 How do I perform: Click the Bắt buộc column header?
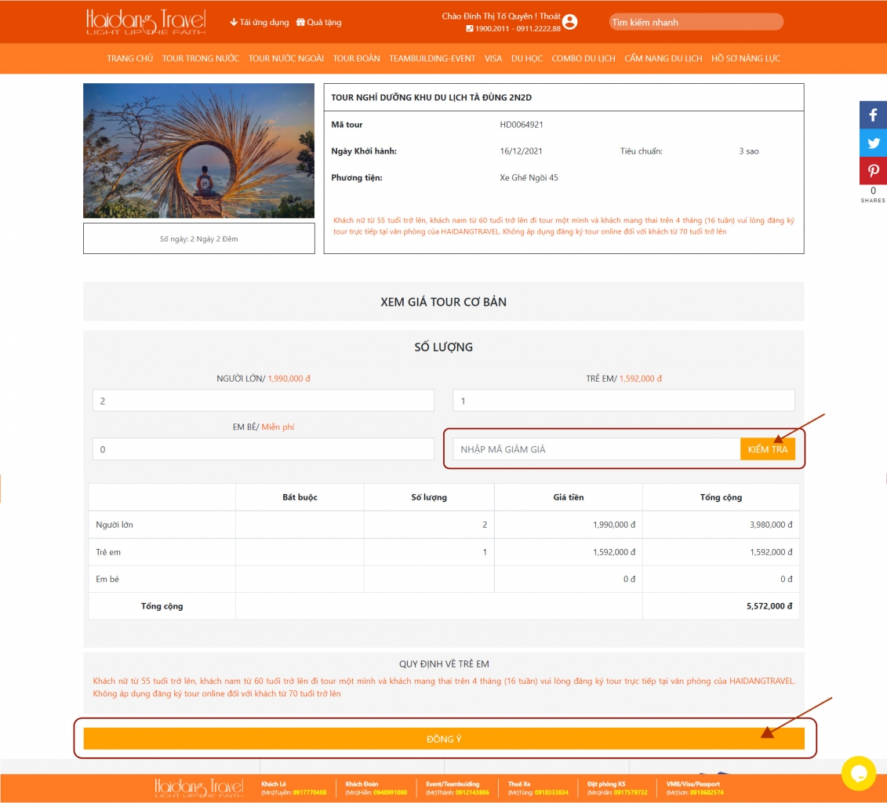[300, 497]
